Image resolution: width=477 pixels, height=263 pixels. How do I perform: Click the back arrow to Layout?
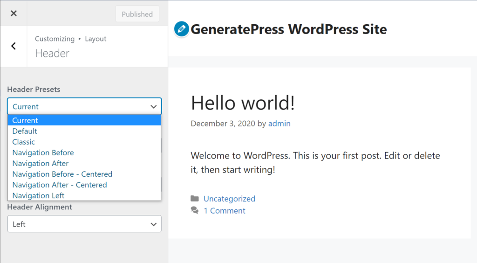tap(14, 46)
